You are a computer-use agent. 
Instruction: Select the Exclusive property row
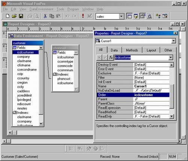pos(133,73)
